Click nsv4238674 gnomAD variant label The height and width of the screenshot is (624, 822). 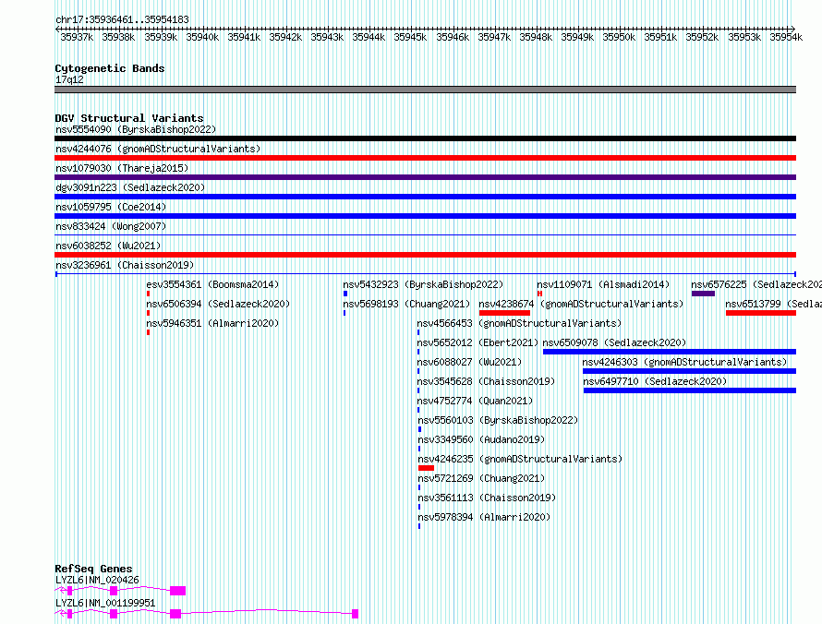pos(581,304)
